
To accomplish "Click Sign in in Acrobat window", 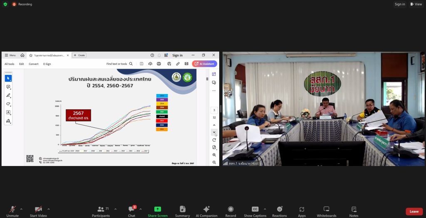I will pyautogui.click(x=177, y=55).
